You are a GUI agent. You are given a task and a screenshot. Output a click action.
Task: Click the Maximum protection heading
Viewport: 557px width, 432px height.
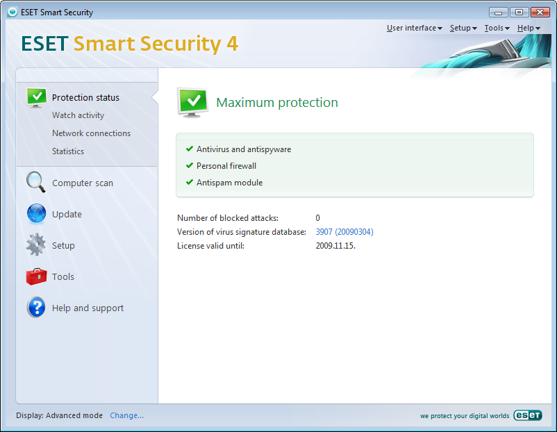point(277,103)
